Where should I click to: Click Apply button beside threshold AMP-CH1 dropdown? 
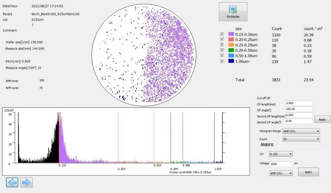tap(308, 172)
